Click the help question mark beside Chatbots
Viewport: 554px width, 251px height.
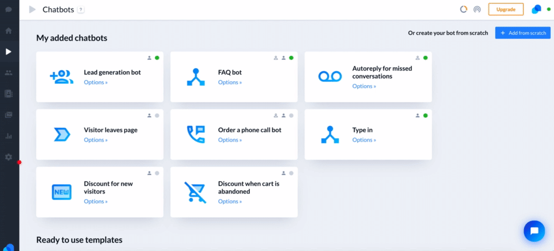[x=81, y=10]
